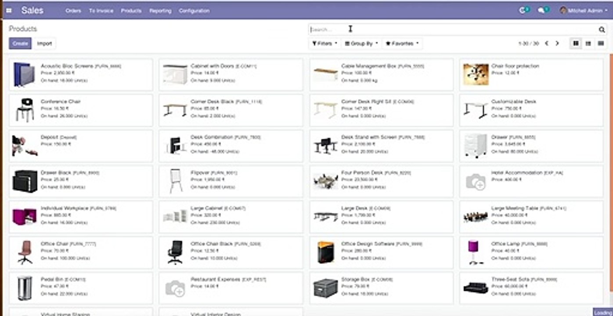This screenshot has height=316, width=613.
Task: Switch to list view
Action: (x=588, y=43)
